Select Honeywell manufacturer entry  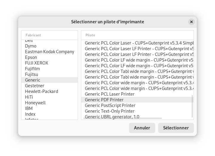(49, 103)
